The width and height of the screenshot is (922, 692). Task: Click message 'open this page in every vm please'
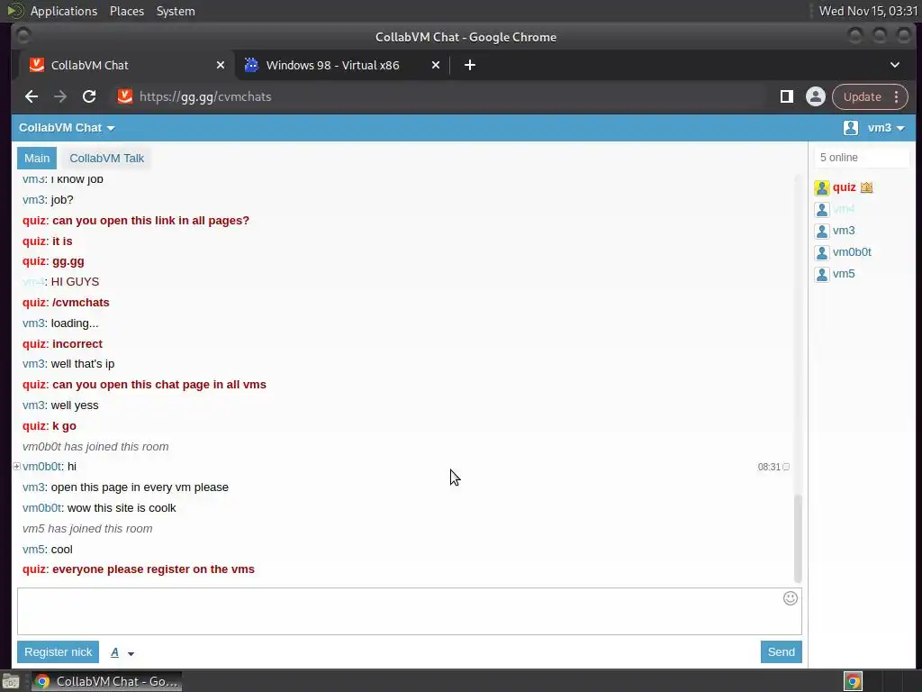click(x=140, y=487)
